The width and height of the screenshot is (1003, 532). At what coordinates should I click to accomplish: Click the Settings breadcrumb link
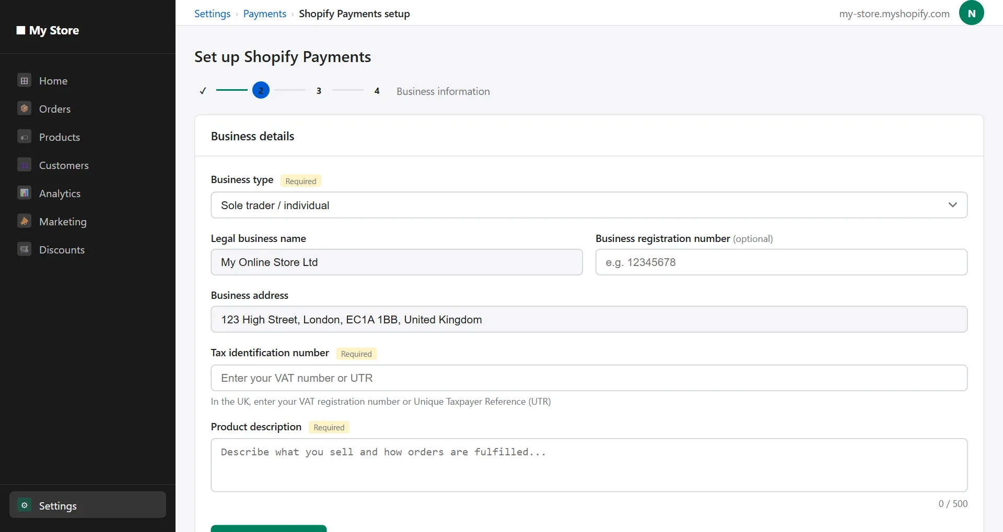click(212, 14)
